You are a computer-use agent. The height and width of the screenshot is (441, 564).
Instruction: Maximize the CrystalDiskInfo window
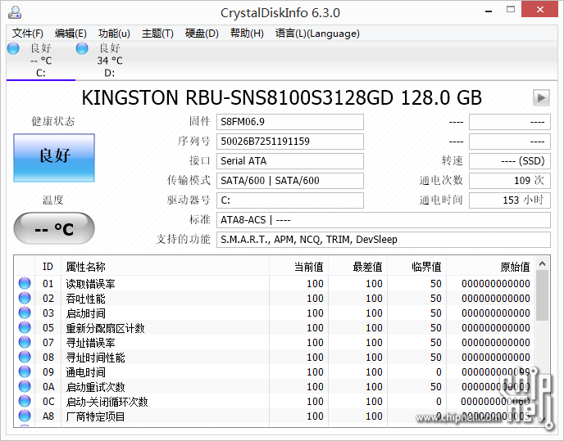(x=511, y=10)
